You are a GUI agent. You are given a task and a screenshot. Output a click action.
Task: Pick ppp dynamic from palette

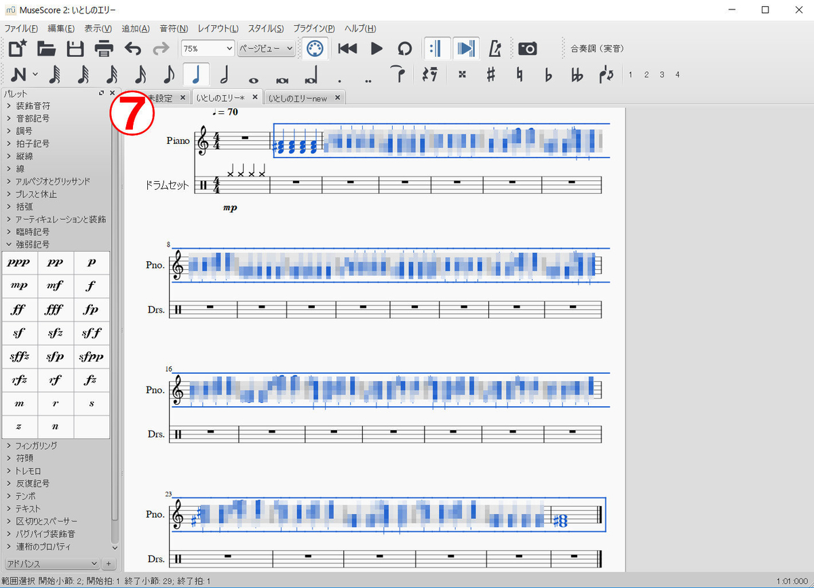[x=20, y=262]
